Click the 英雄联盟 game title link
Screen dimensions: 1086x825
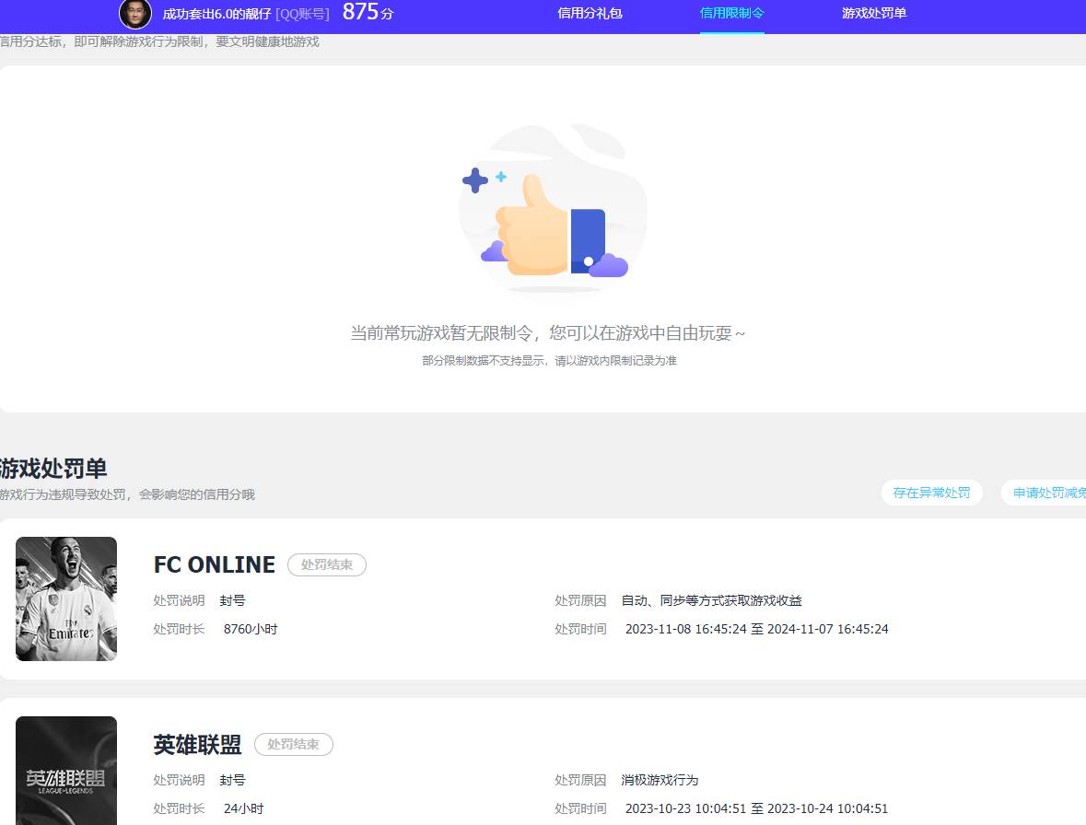pyautogui.click(x=198, y=744)
